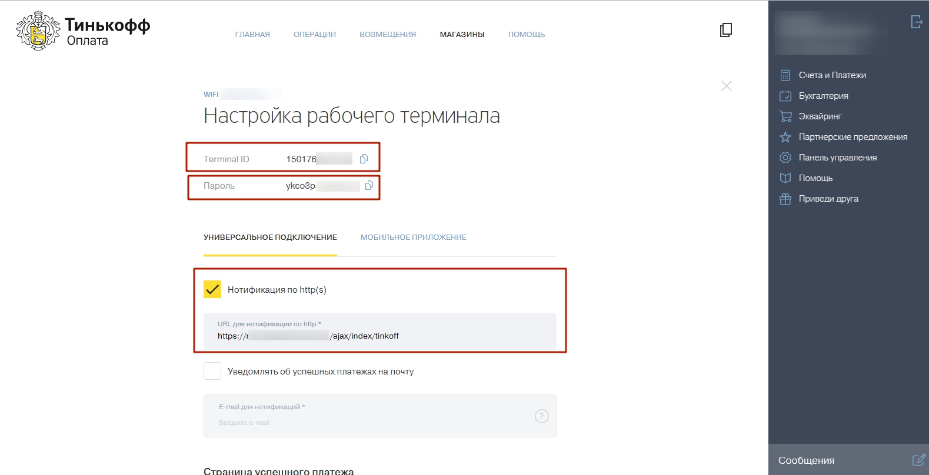The image size is (929, 475).
Task: Disable the Нотификация по http(s) checkbox
Action: pos(212,289)
